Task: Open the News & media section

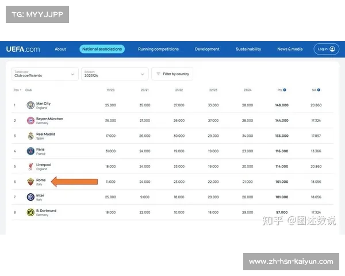Action: click(289, 49)
